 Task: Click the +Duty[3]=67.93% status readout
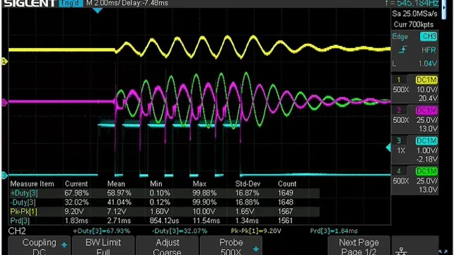point(101,231)
